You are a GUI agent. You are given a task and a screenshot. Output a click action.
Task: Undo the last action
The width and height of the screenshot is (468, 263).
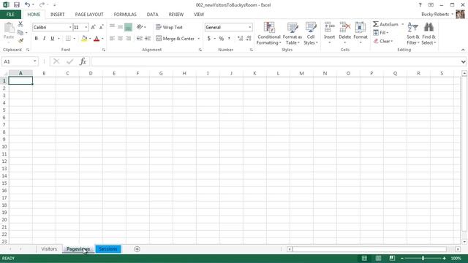point(27,5)
